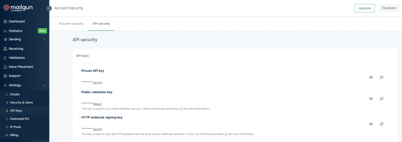Expand the Sending menu chevron

[44, 40]
